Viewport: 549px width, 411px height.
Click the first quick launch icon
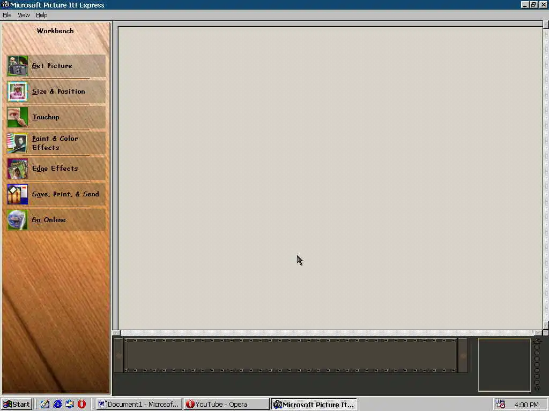(x=45, y=405)
